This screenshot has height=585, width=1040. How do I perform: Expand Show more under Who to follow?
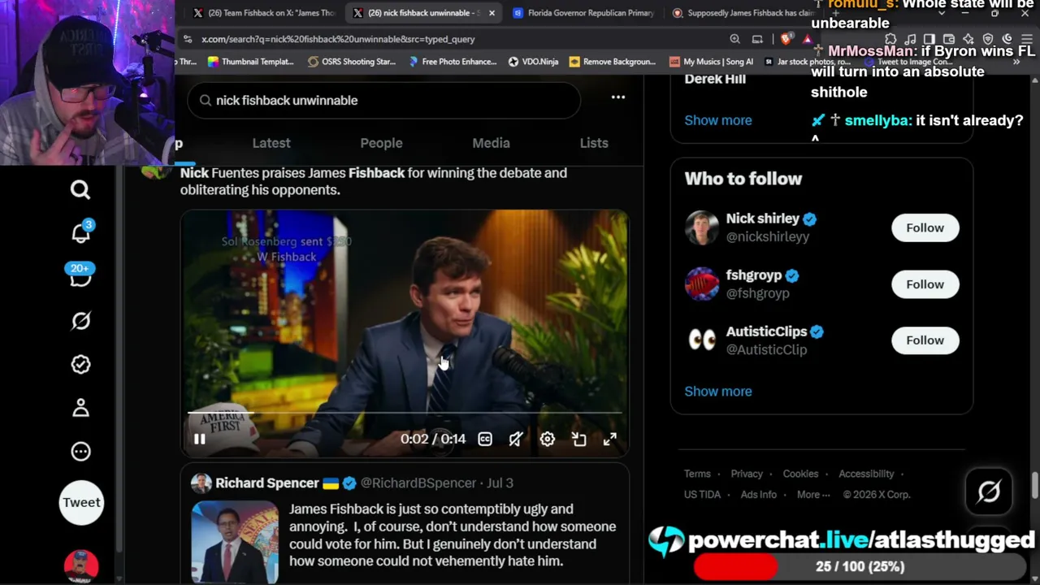[x=718, y=391]
